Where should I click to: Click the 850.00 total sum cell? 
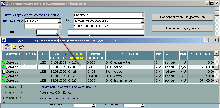pyautogui.click(x=201, y=76)
